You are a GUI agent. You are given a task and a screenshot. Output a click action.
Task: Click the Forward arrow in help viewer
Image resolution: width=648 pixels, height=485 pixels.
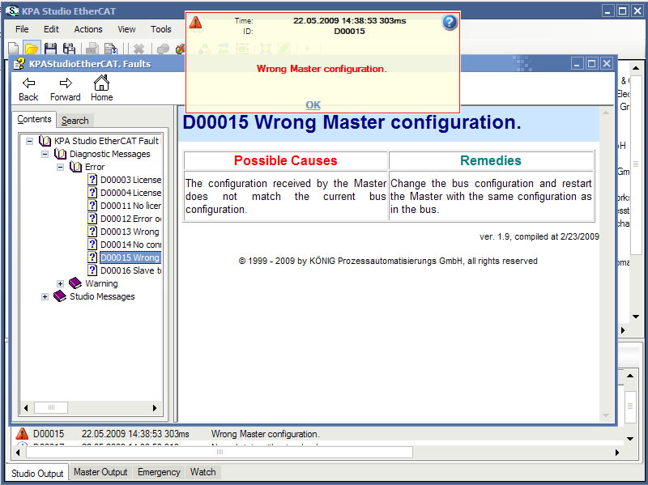pyautogui.click(x=66, y=88)
